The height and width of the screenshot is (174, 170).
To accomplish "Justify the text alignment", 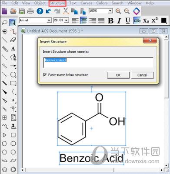I will tap(101, 20).
